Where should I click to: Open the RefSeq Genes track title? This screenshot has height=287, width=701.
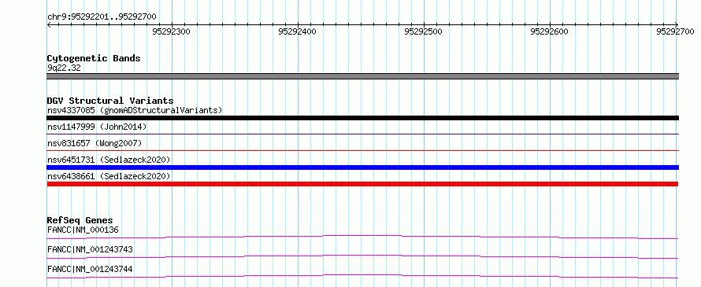[80, 220]
